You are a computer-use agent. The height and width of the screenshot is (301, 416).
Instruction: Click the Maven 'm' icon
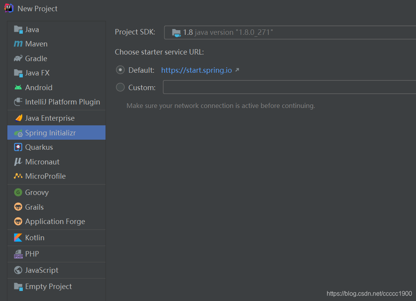pos(18,44)
